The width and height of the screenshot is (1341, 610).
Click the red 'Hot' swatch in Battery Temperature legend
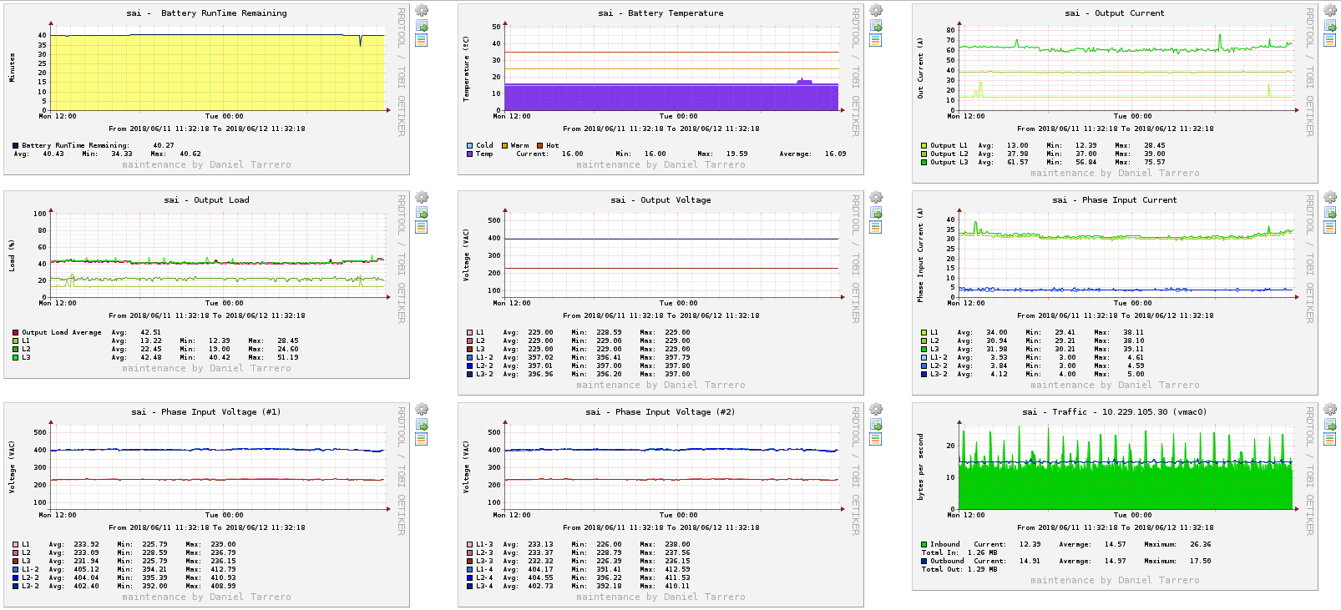pyautogui.click(x=540, y=145)
